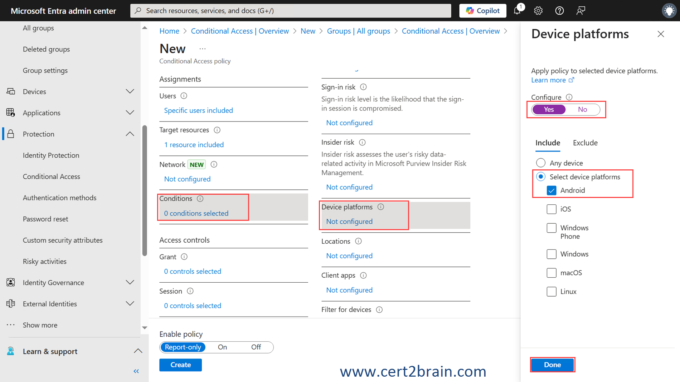The image size is (680, 382).
Task: Open Identity Protection in sidebar
Action: 51,155
